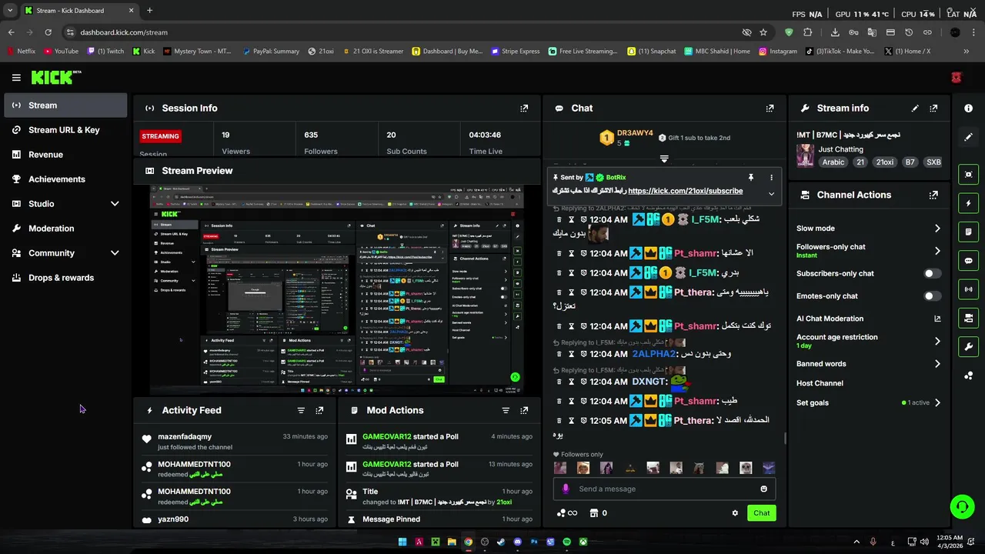Open Followers-only chat options
This screenshot has width=985, height=554.
[869, 251]
